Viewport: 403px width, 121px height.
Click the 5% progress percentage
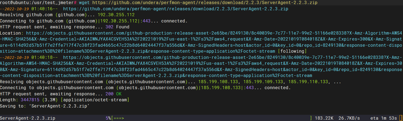(x=108, y=118)
